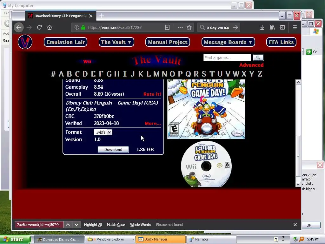Click the browser search box text
Screen dimensions: 325x244
tap(218, 27)
